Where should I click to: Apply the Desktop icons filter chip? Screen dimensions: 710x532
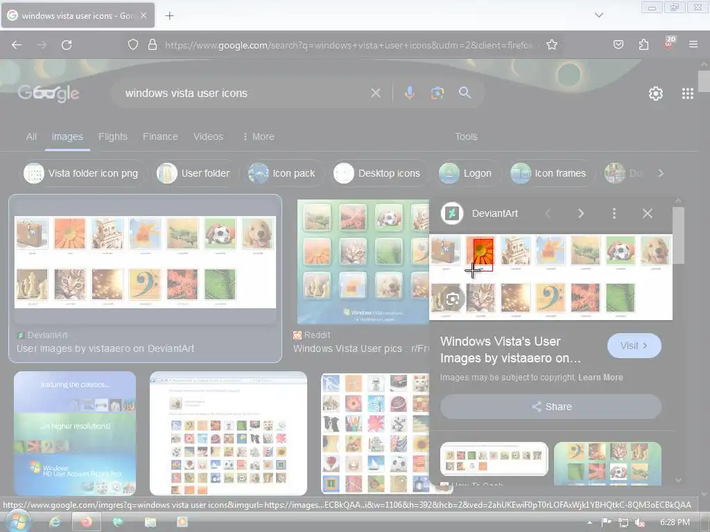pyautogui.click(x=380, y=173)
